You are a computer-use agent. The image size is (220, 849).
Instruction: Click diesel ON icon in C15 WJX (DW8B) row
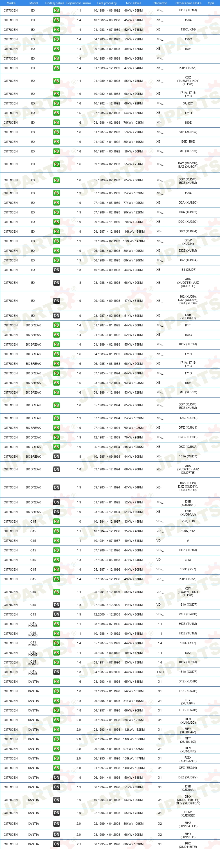[x=57, y=614]
